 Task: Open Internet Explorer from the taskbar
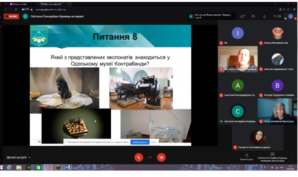[x=9, y=168]
